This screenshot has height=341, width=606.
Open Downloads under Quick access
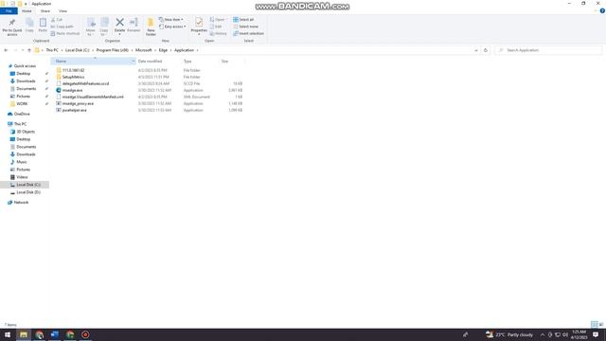click(x=26, y=81)
